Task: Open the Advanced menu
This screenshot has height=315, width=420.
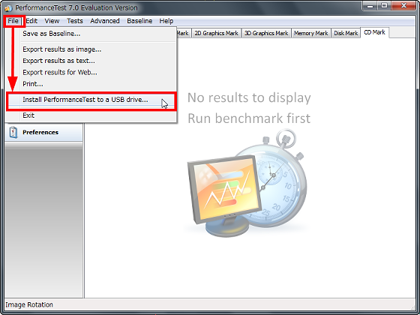Action: pyautogui.click(x=105, y=21)
